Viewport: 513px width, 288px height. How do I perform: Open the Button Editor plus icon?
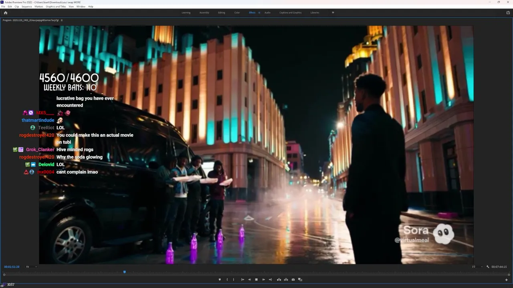(507, 280)
